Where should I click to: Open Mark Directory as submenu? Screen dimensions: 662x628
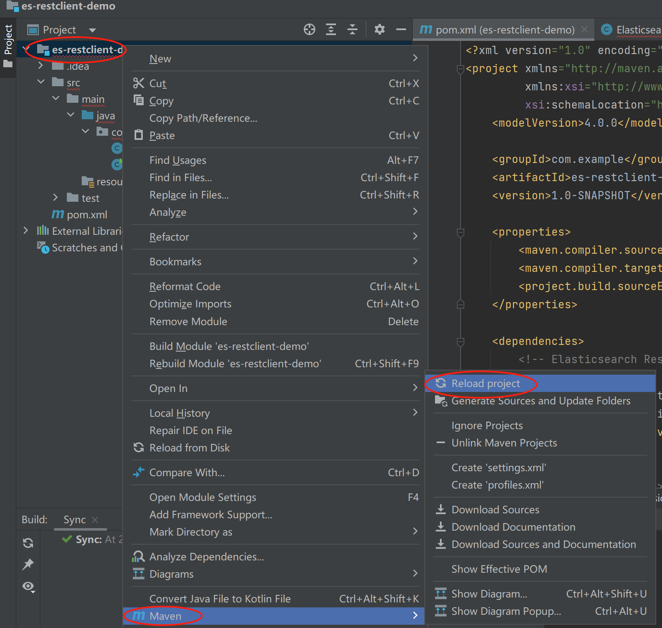pyautogui.click(x=275, y=531)
